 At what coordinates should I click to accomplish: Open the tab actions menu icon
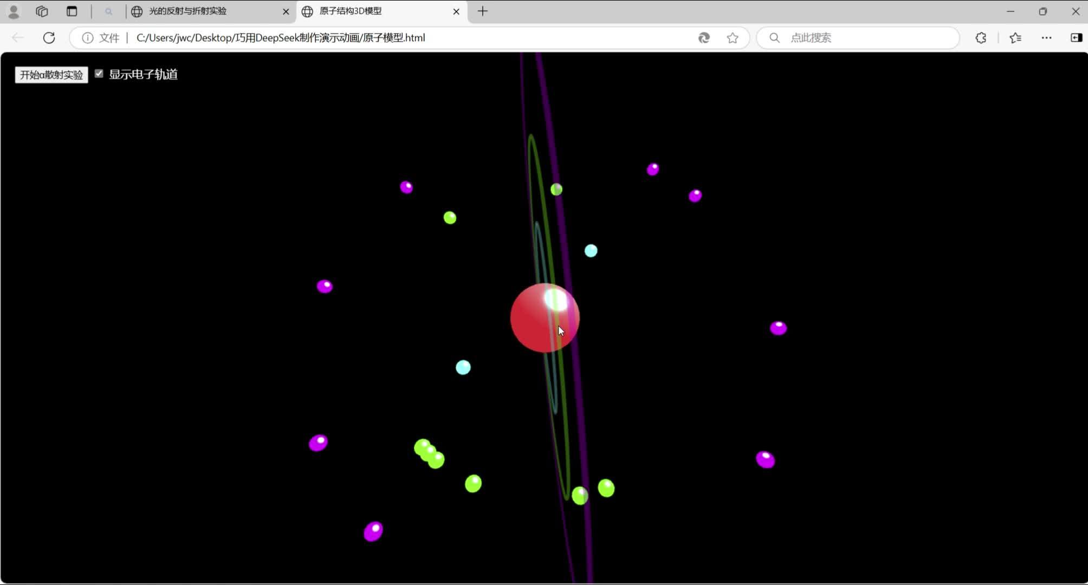(72, 11)
